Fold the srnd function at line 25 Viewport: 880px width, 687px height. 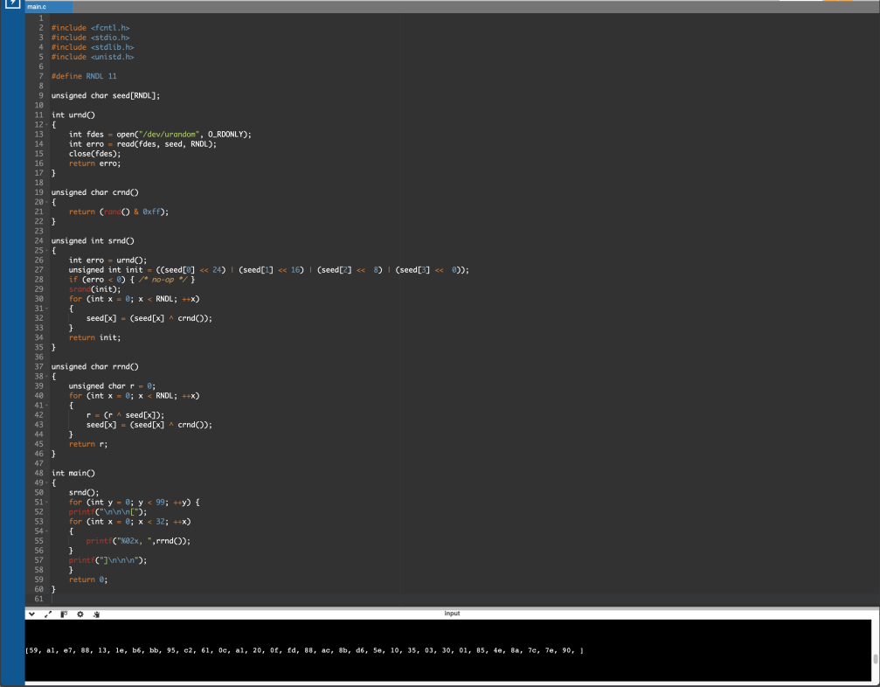click(45, 250)
